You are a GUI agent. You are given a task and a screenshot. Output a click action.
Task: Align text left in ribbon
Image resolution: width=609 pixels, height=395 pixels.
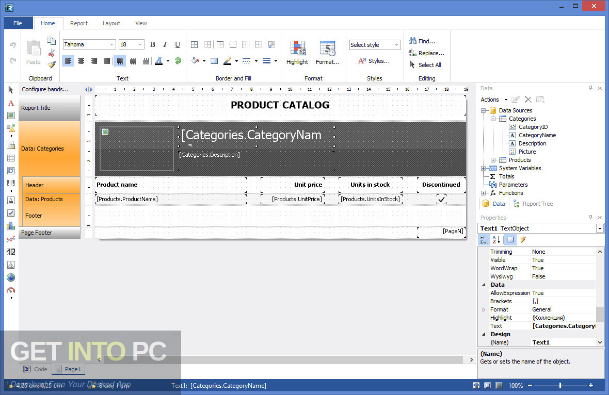click(x=68, y=61)
